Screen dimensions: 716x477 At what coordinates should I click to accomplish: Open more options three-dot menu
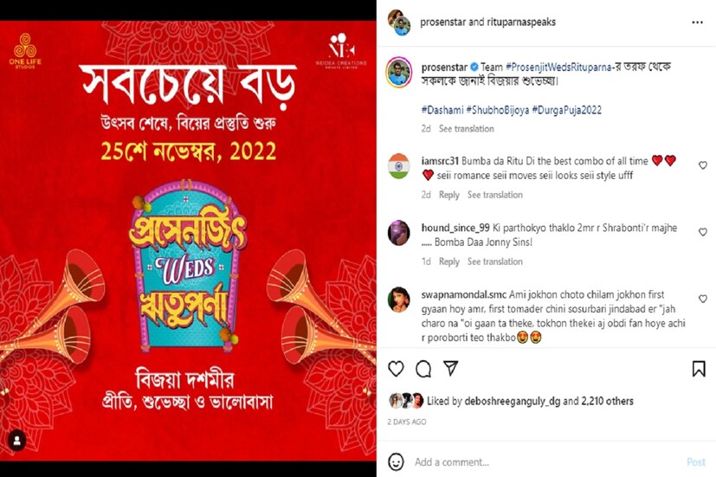click(697, 23)
